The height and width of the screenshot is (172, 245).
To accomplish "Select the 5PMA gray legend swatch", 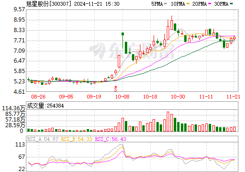I will pos(165,4).
